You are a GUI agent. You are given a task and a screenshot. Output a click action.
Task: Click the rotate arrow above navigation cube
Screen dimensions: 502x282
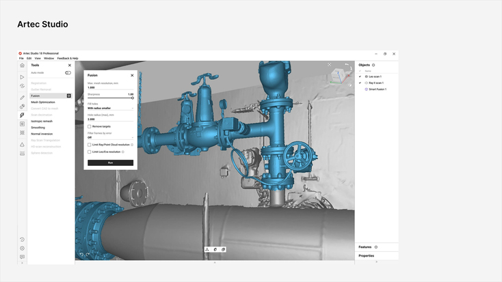[x=347, y=66]
